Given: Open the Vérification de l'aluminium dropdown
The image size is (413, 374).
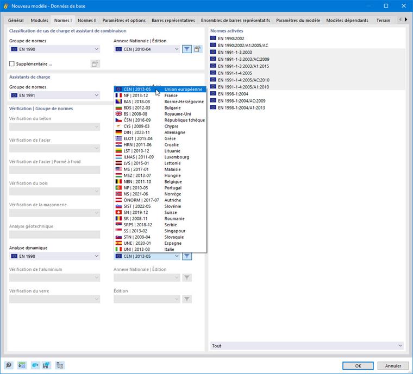Looking at the screenshot, I should click(54, 277).
